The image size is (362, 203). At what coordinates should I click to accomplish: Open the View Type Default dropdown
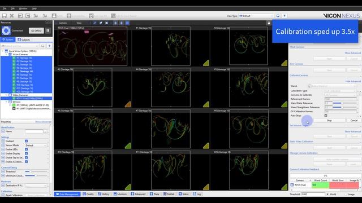click(256, 16)
